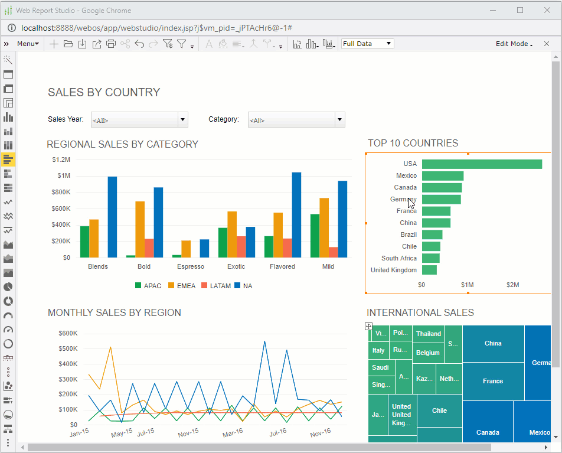This screenshot has width=562, height=453.
Task: Insert a pie chart from the sidebar
Action: click(8, 287)
